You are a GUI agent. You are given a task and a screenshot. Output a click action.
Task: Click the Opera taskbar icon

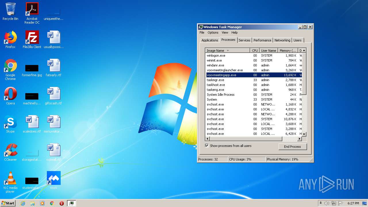coord(62,203)
